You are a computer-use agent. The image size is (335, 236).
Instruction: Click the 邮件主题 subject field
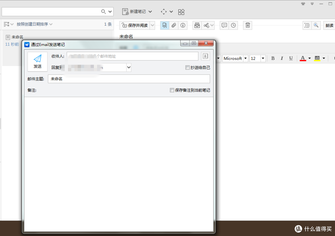pos(129,79)
